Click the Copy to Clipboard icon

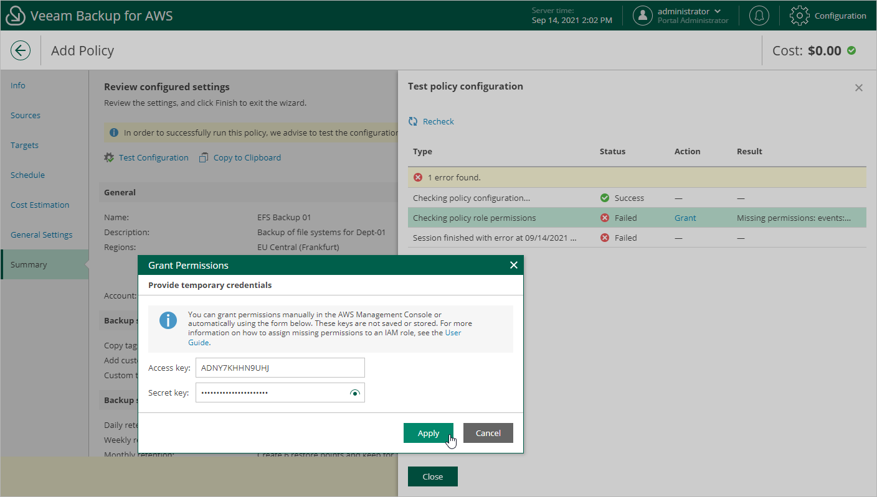point(204,157)
